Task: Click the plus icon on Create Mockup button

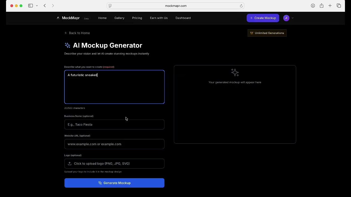Action: click(x=251, y=18)
